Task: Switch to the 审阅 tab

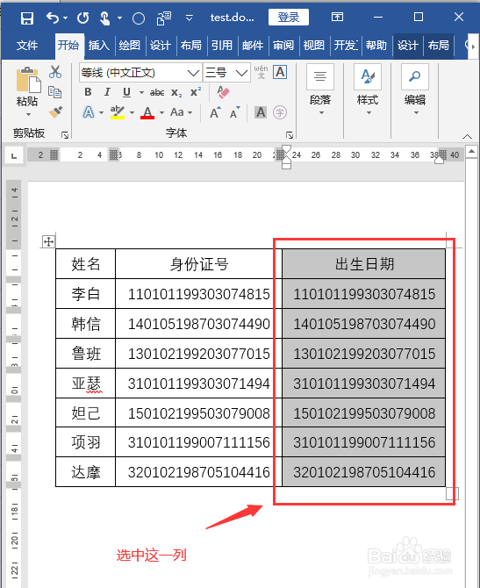Action: coord(283,46)
